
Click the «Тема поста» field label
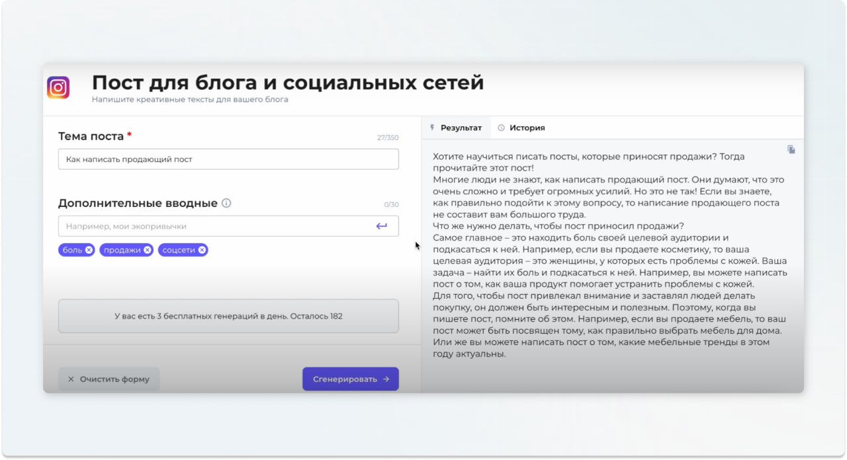point(91,136)
